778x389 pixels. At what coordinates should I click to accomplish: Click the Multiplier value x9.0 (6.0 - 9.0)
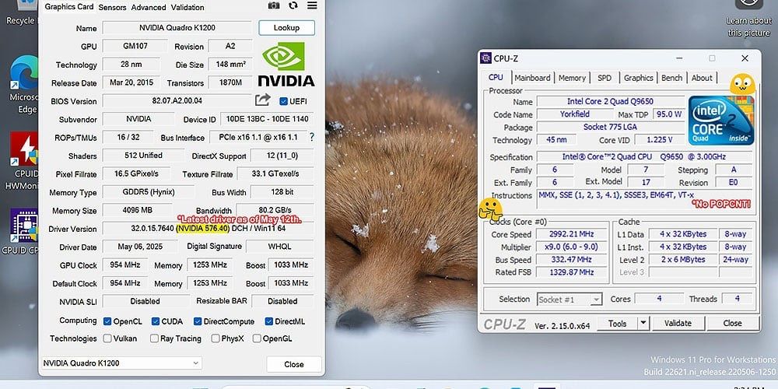pyautogui.click(x=571, y=247)
